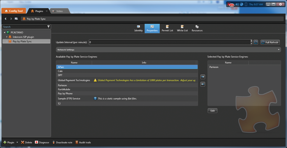
Task: Select AParc in available engines
Action: pos(127,67)
